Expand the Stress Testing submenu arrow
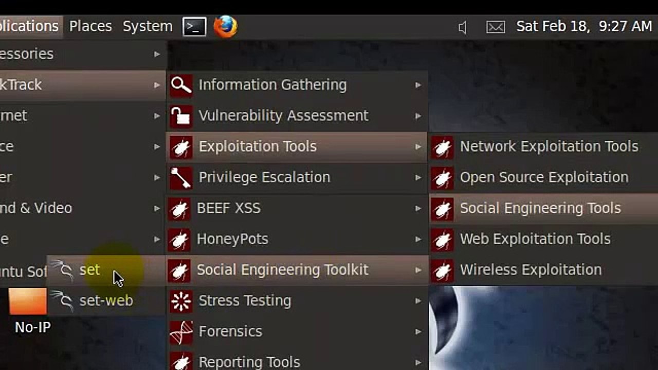 tap(418, 301)
